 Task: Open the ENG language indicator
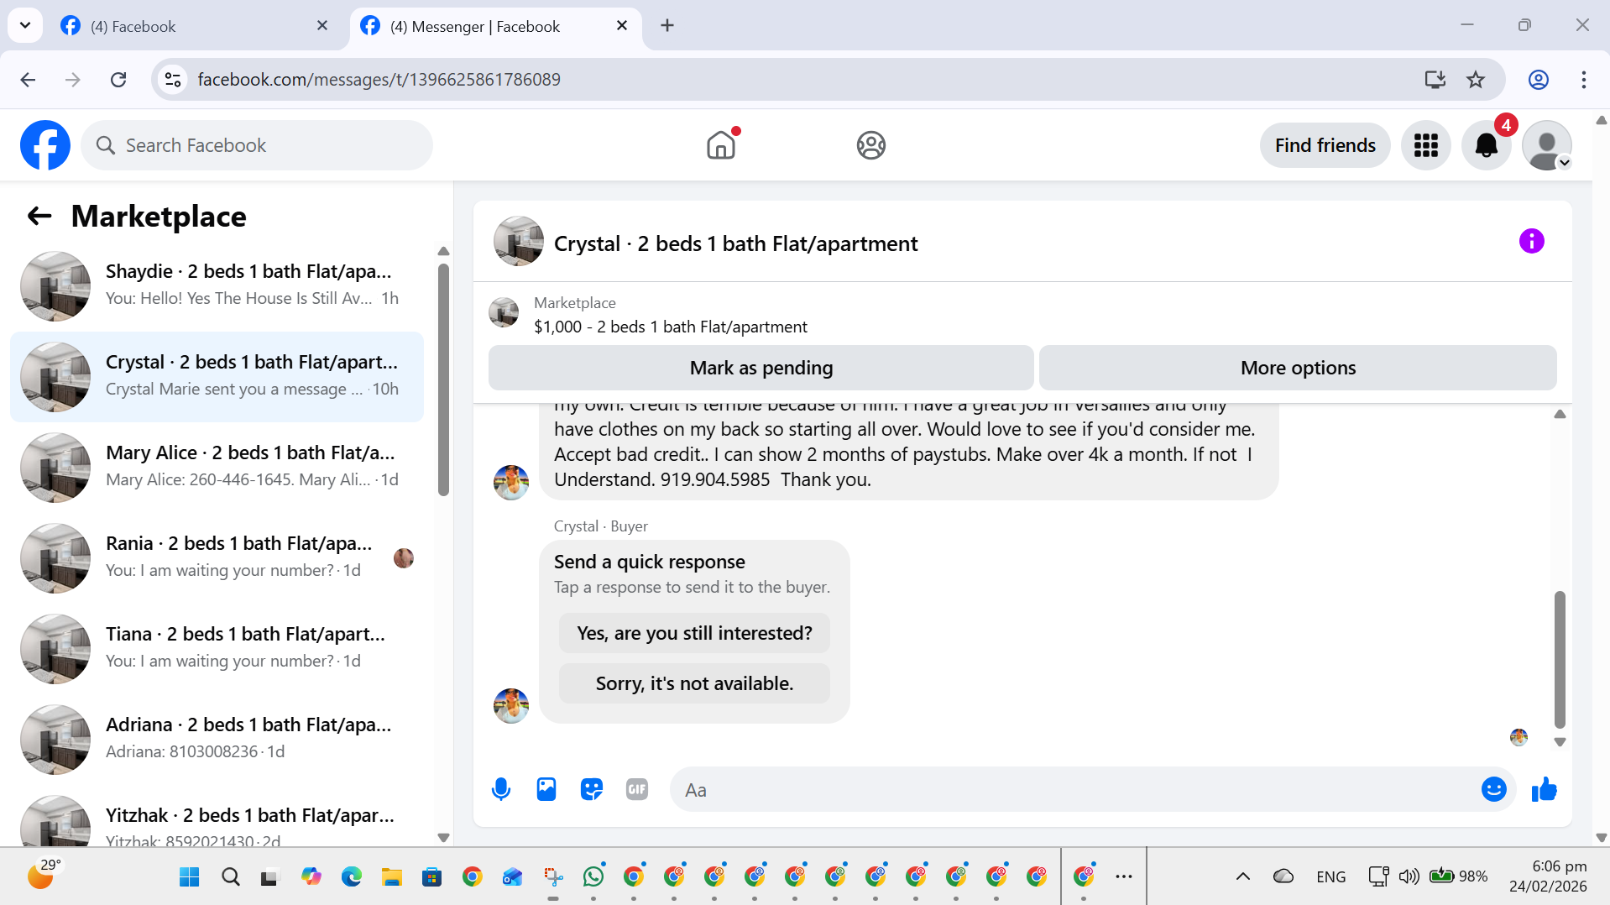pyautogui.click(x=1330, y=876)
